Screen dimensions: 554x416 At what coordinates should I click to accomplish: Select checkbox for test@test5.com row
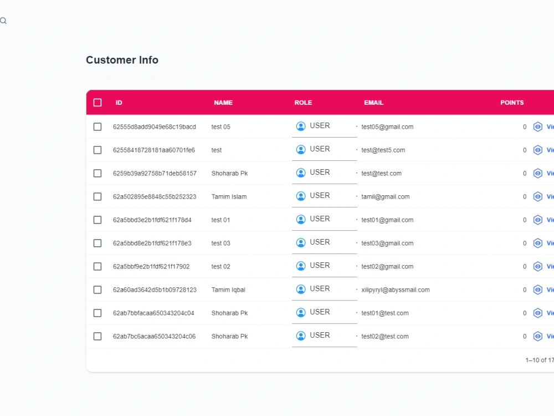(x=98, y=150)
